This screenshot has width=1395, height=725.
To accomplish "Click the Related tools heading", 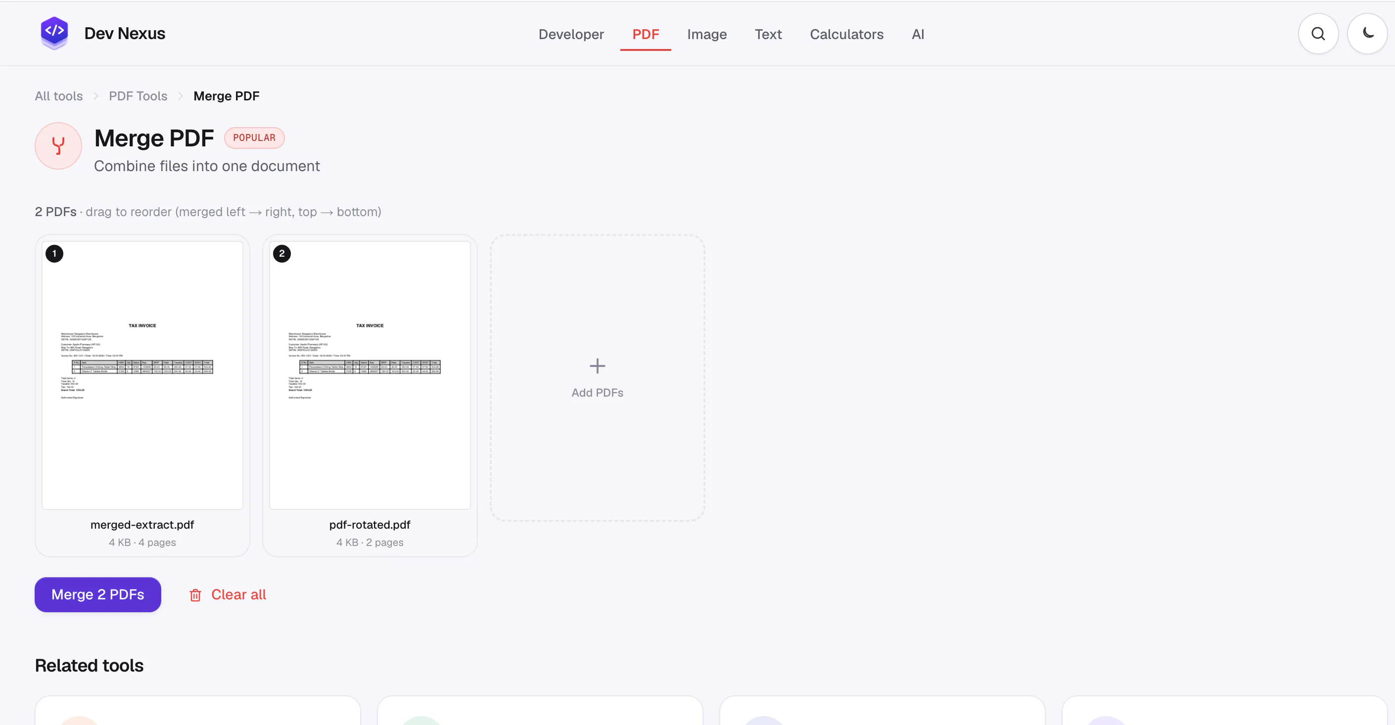I will point(90,666).
